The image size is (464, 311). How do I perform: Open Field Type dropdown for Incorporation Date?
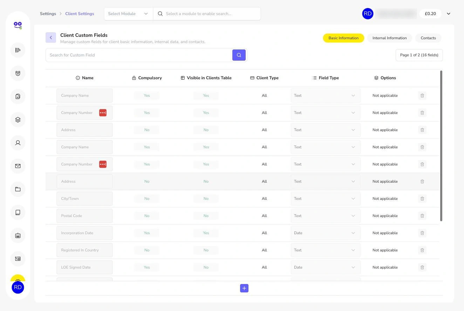pos(326,233)
